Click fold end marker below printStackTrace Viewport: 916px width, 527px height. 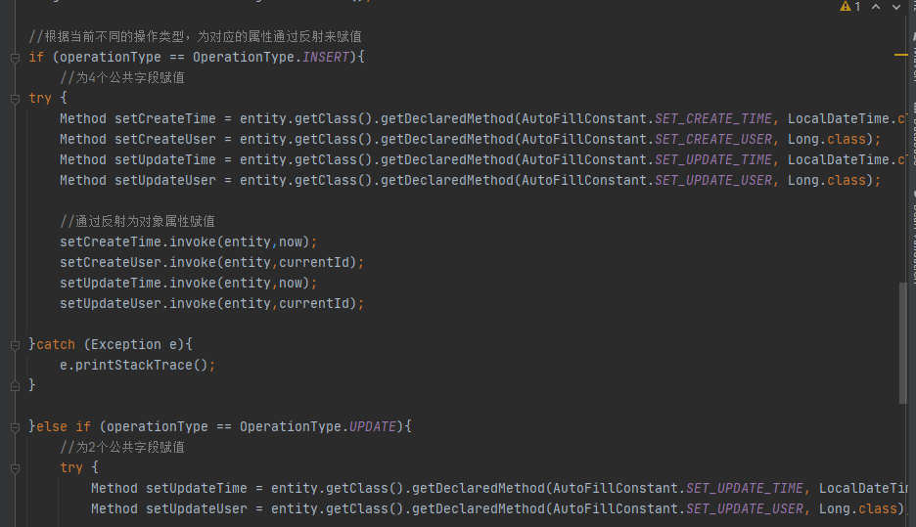(x=15, y=385)
